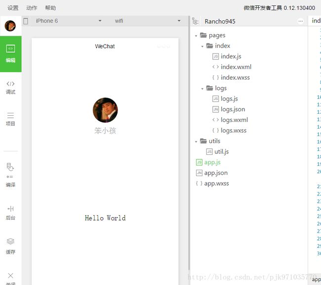Open the 项目 project panel
The width and height of the screenshot is (321, 285).
10,119
